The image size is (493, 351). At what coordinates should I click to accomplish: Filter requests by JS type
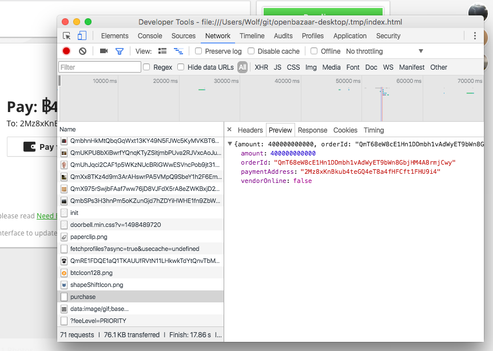click(x=277, y=67)
